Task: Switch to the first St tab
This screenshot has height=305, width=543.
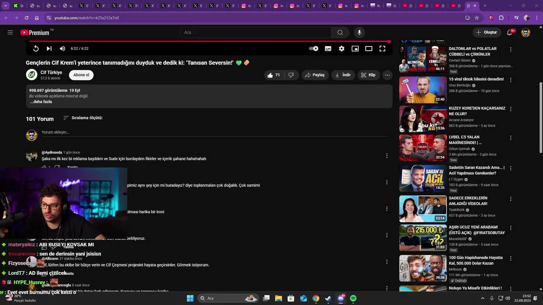Action: click(x=19, y=6)
